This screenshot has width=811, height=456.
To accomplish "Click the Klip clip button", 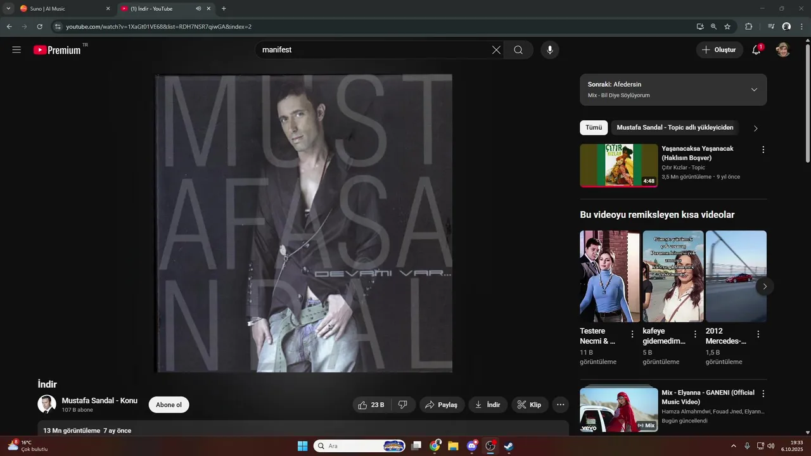I will pyautogui.click(x=530, y=405).
